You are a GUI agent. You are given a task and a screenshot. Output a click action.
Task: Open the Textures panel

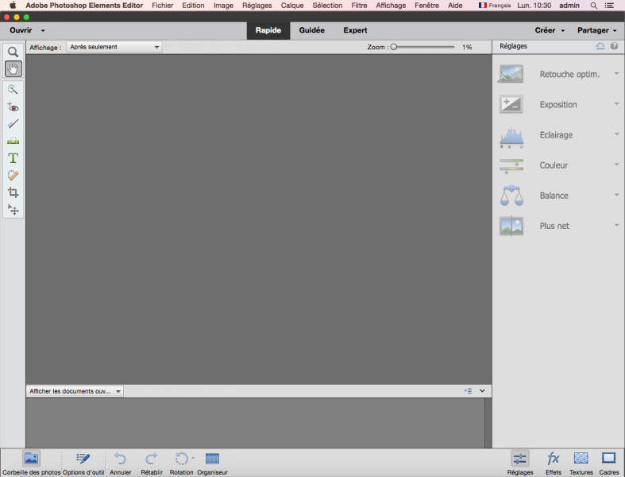click(x=581, y=463)
